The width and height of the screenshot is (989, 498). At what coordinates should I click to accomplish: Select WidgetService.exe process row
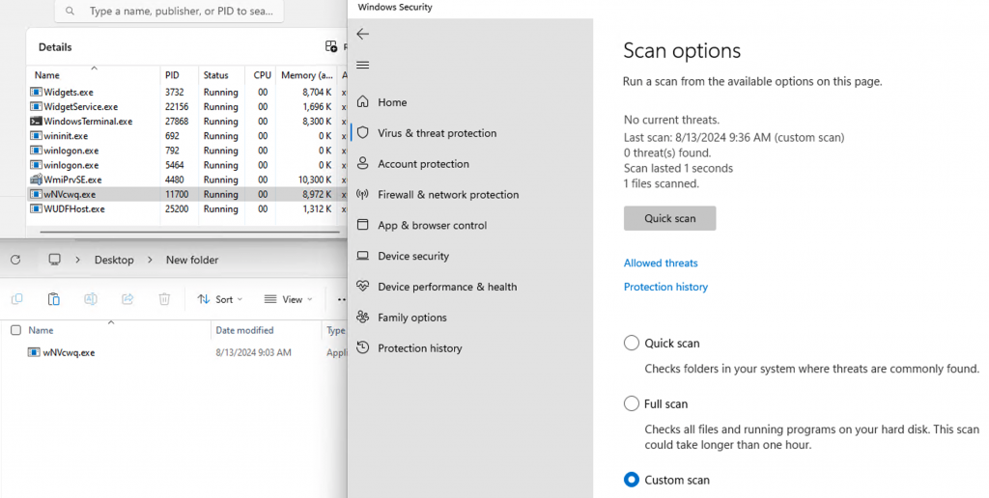point(186,106)
